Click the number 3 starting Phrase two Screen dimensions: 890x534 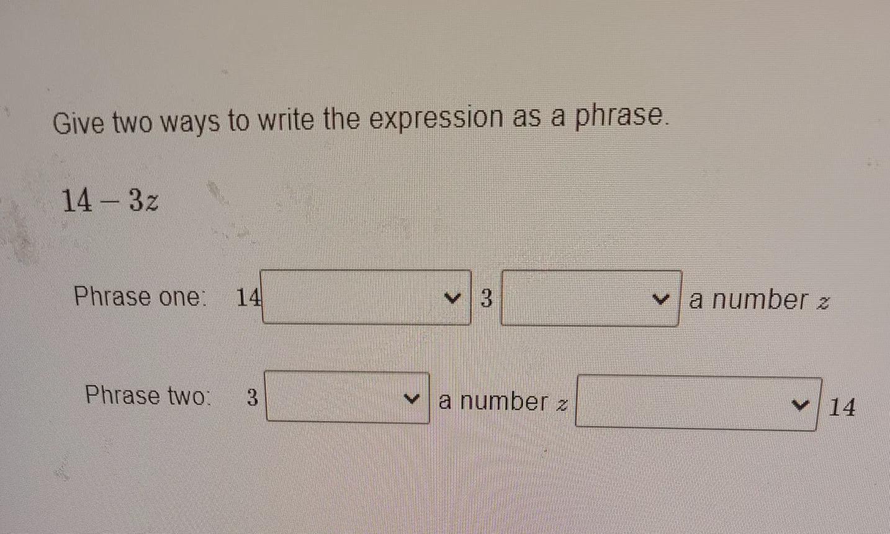click(252, 397)
